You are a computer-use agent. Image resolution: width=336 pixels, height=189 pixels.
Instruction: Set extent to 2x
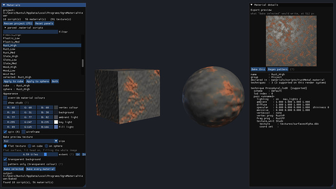coord(84,154)
